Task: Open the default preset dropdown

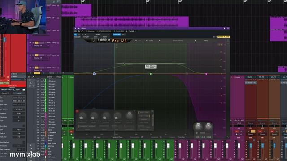Action: (x=102, y=34)
